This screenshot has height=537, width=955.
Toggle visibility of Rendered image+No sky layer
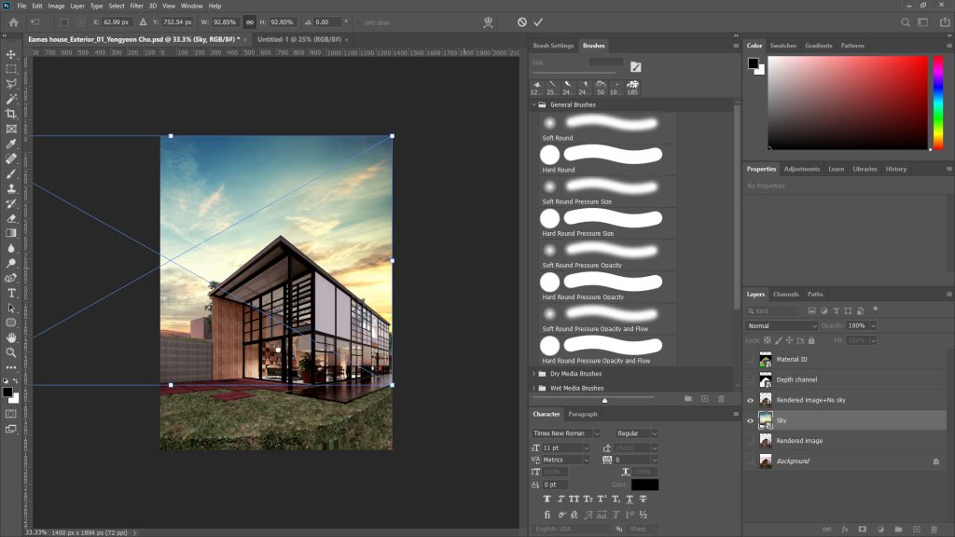(x=751, y=399)
